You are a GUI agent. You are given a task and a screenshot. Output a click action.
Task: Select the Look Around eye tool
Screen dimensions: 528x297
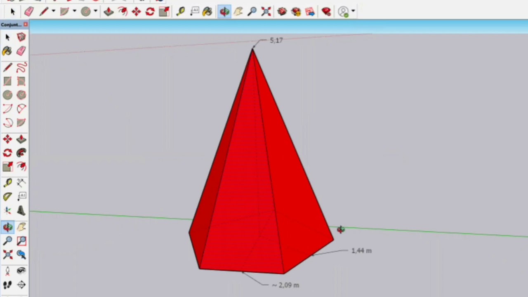coord(21,271)
